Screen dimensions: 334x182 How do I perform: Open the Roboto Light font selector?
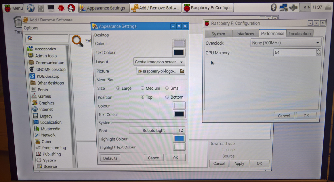157,130
